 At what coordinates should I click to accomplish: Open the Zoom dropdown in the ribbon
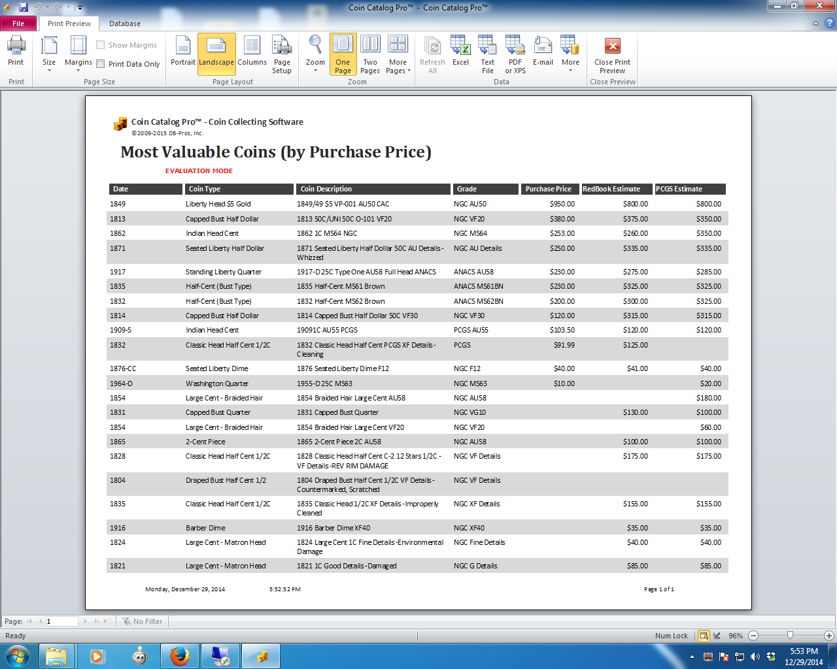(x=315, y=54)
